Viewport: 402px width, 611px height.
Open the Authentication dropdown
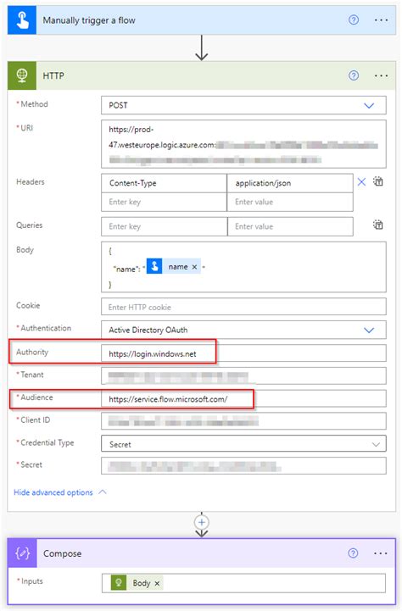click(x=243, y=330)
